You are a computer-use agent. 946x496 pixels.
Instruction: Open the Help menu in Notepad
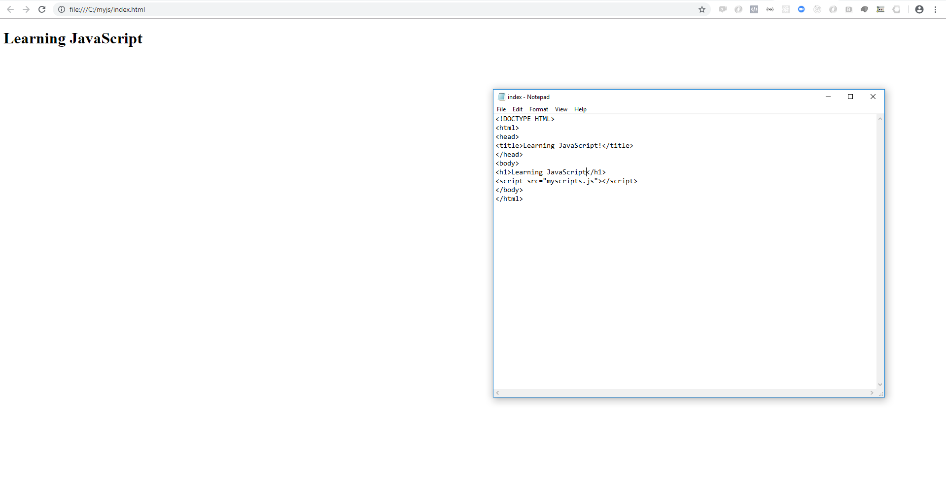click(x=580, y=109)
